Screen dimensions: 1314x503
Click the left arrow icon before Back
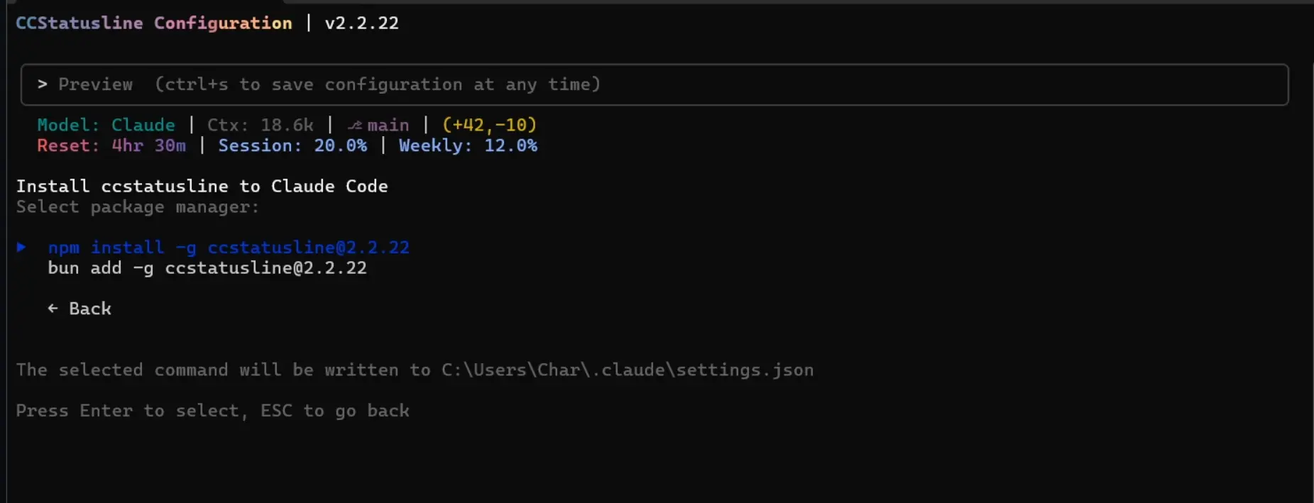click(53, 309)
